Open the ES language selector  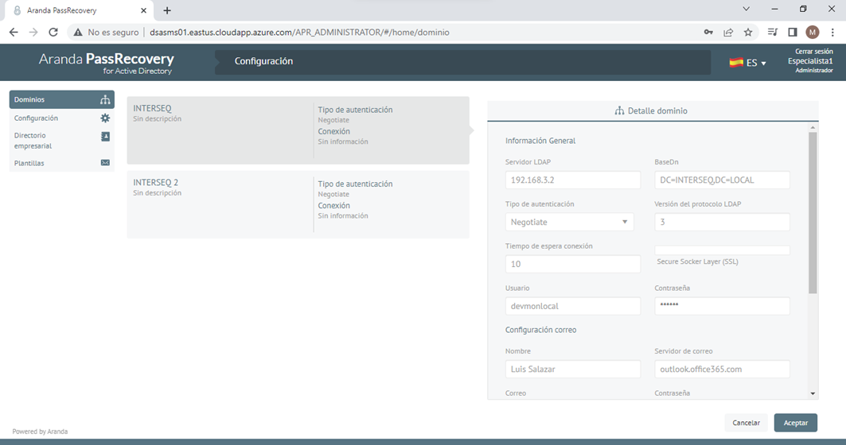(x=747, y=63)
